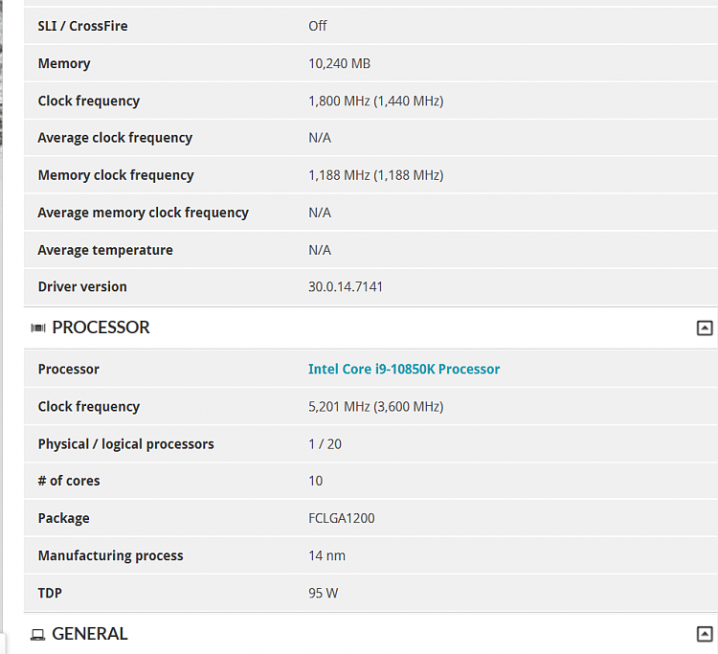Screen dimensions: 718x654
Task: Select the memory value 10,240 MB
Action: (x=339, y=63)
